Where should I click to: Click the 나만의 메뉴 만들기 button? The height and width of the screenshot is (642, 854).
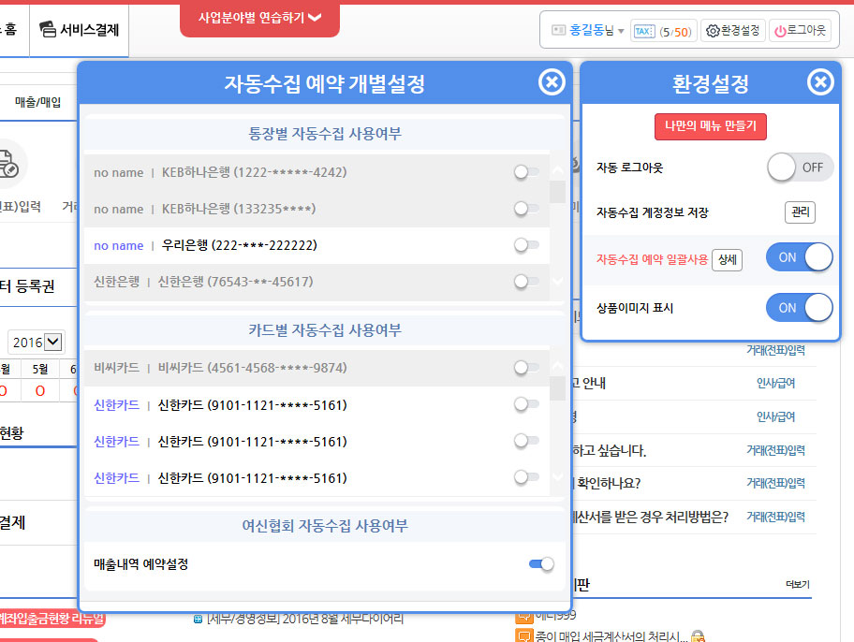coord(710,126)
